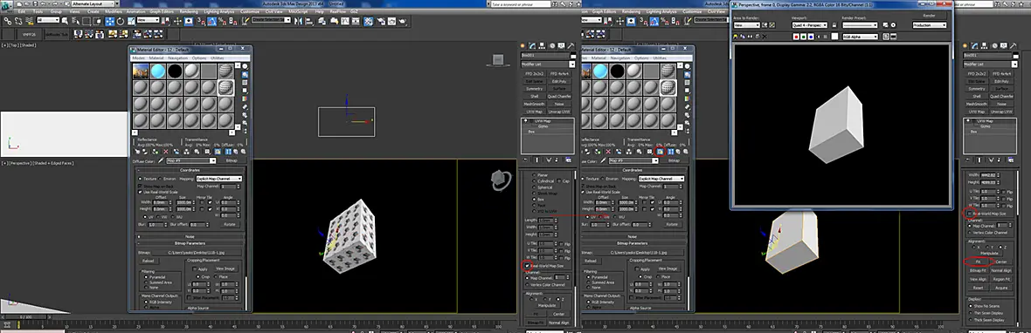Activate Select and Move tool in left window toolbar
1031x333 pixels.
(110, 21)
